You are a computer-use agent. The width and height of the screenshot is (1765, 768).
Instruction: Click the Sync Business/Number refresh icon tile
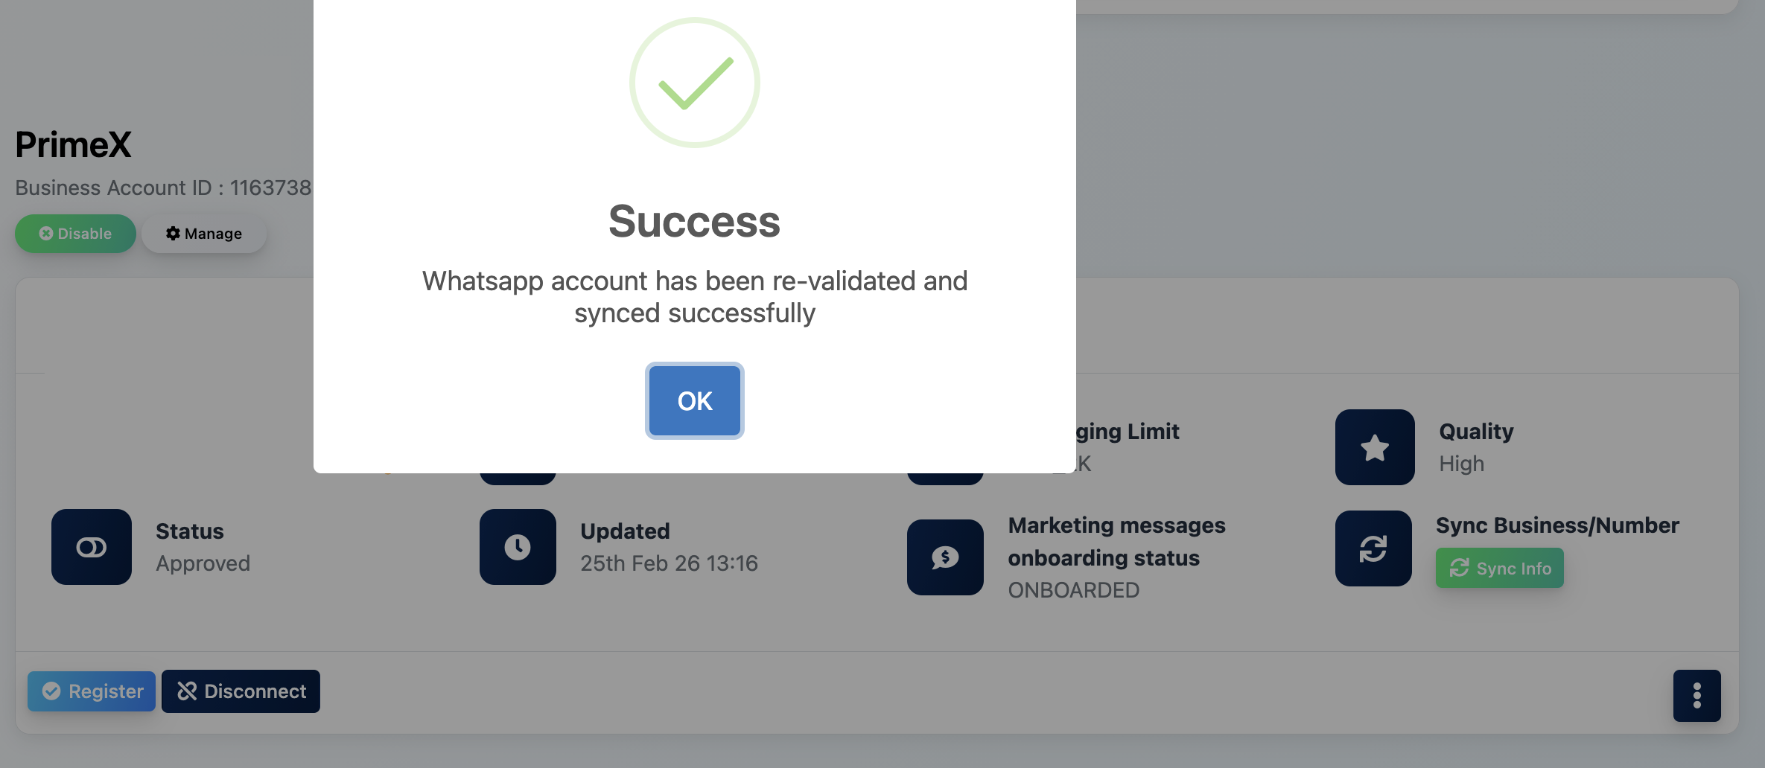1373,548
